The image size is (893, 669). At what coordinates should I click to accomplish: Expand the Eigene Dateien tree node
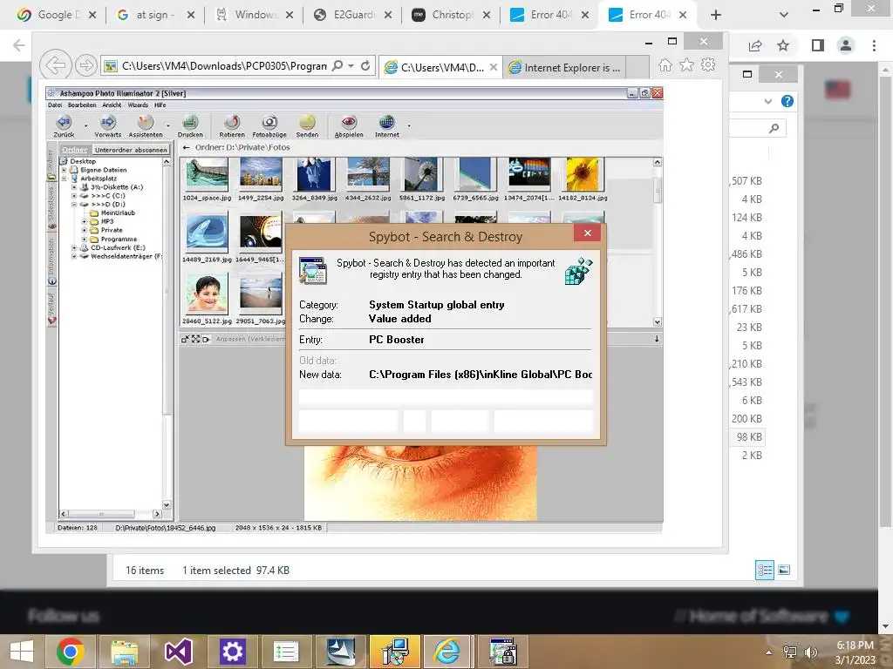pyautogui.click(x=65, y=170)
